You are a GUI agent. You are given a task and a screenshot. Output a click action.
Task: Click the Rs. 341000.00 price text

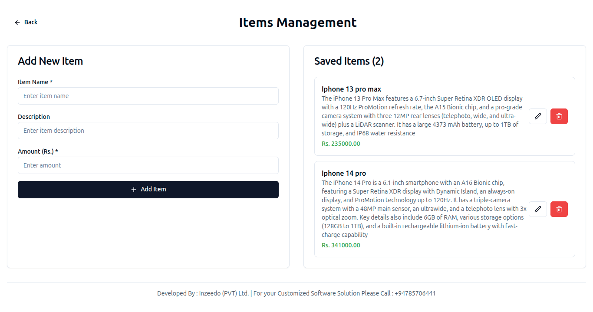[x=341, y=245]
